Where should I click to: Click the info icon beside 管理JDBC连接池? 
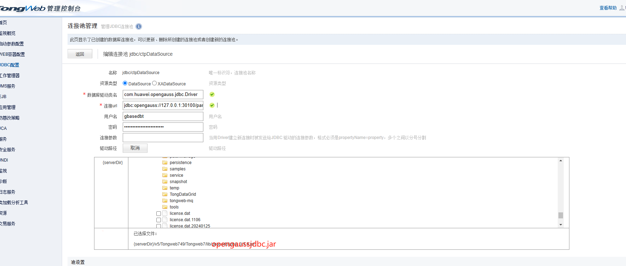(x=139, y=26)
